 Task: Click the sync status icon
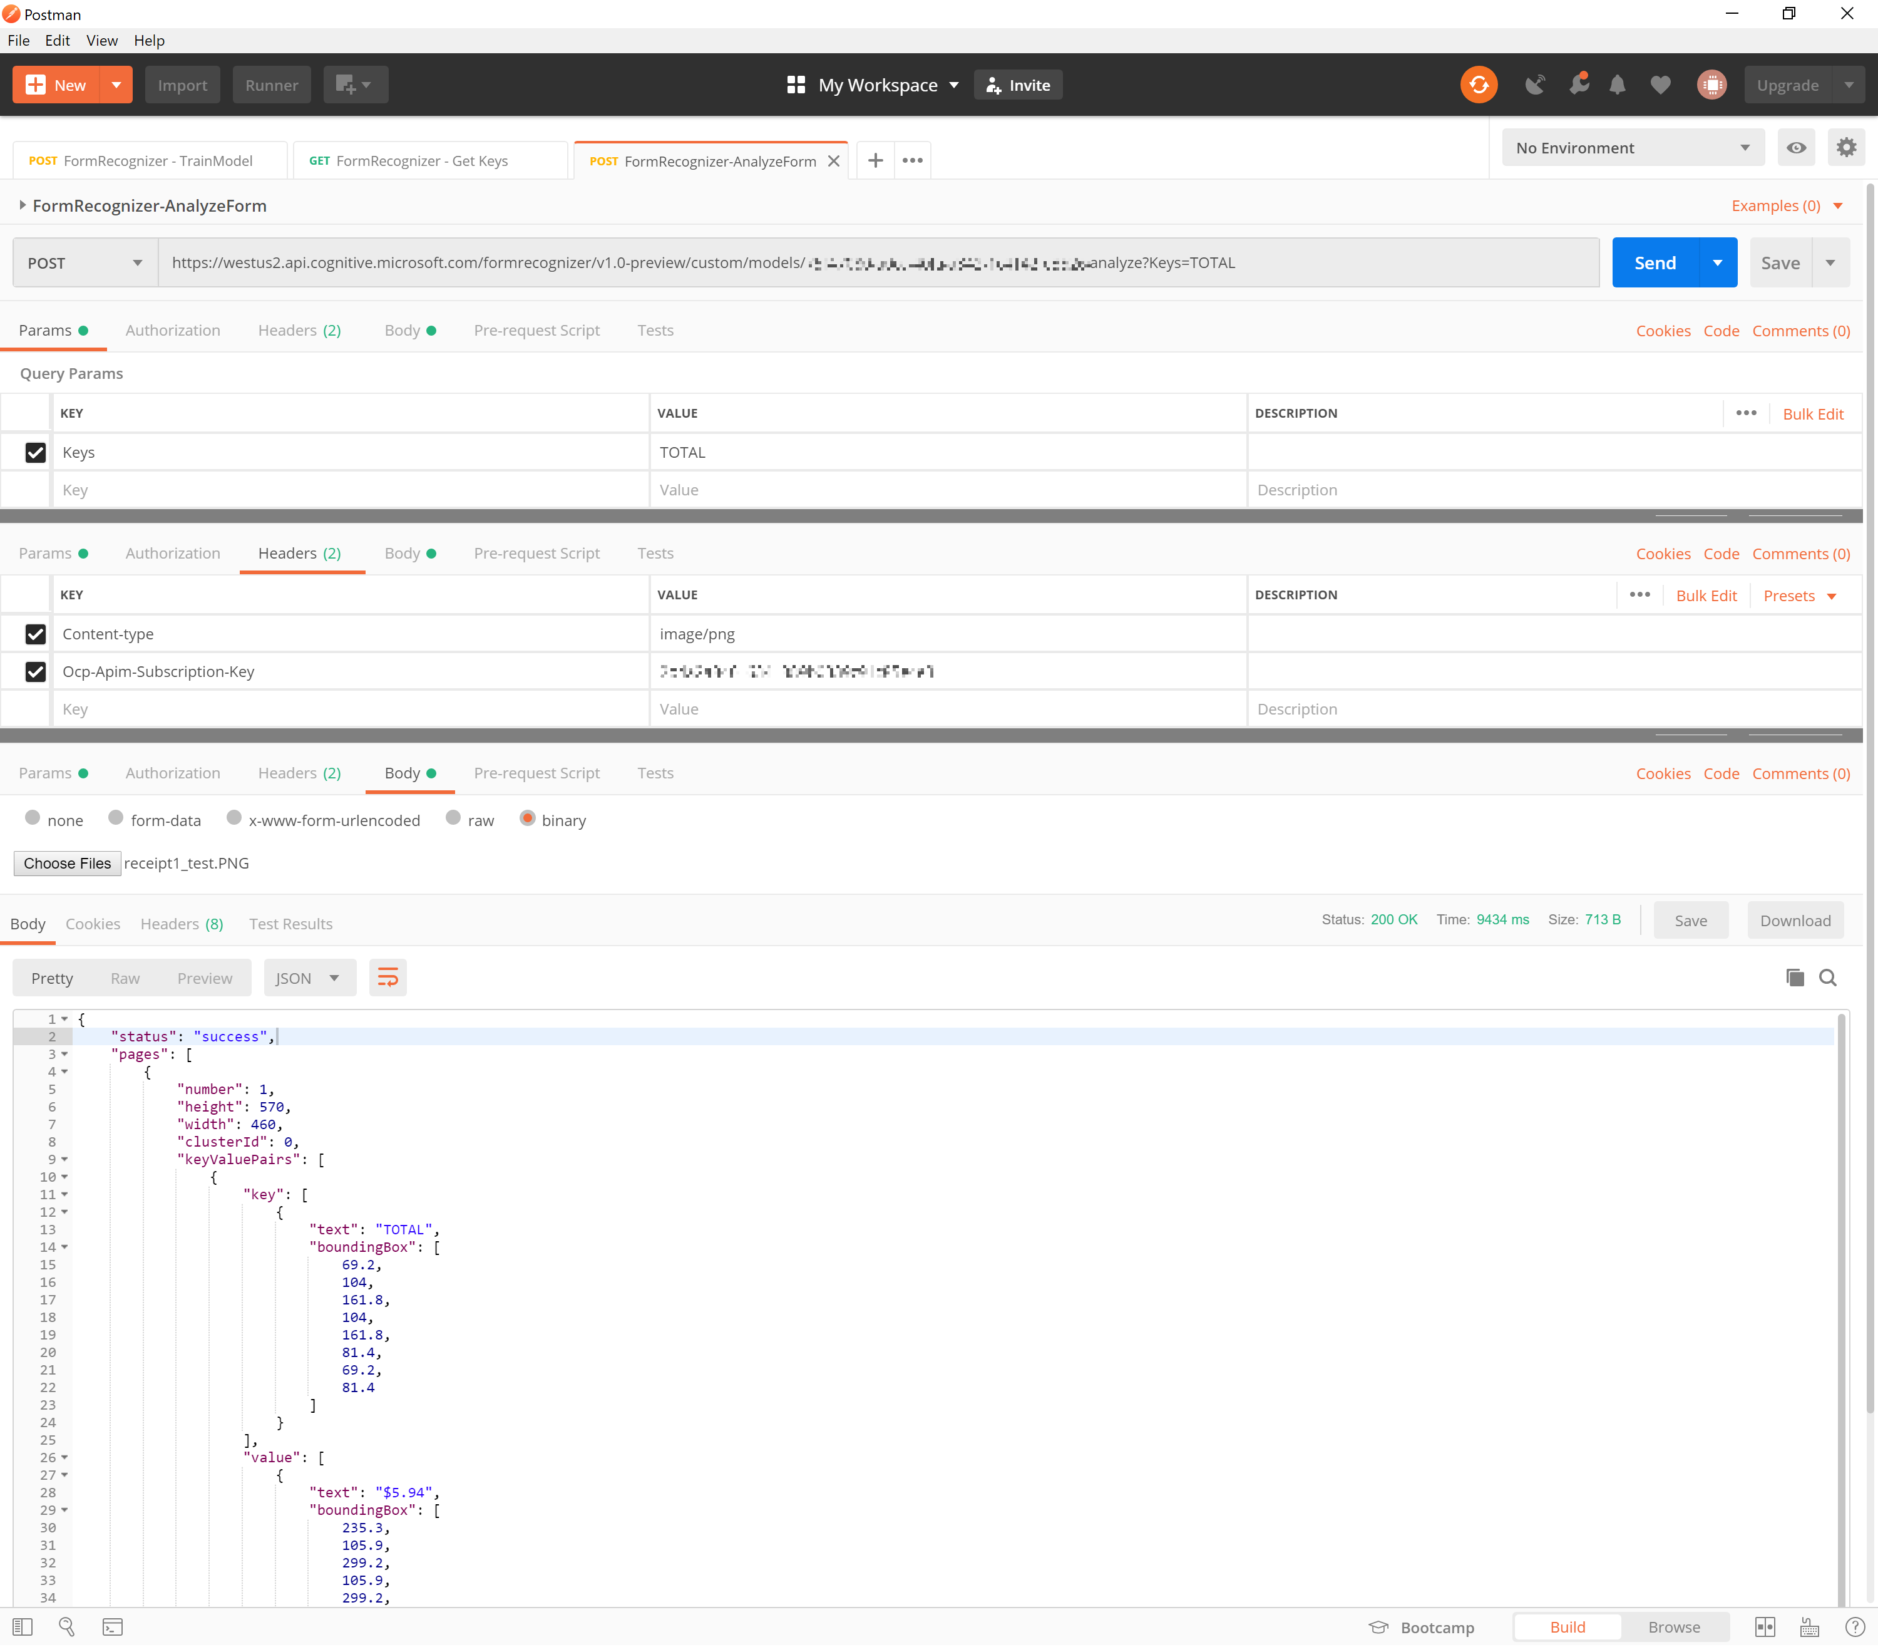(1479, 85)
